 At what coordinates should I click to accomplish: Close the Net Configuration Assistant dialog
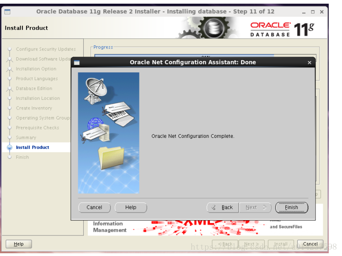309,63
